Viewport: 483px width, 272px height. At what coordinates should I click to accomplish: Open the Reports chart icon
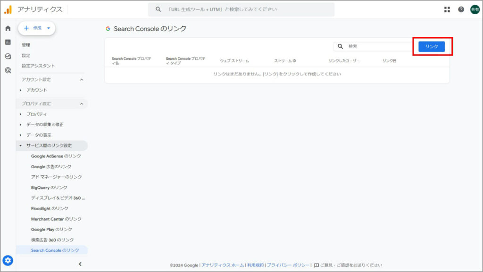coord(8,42)
